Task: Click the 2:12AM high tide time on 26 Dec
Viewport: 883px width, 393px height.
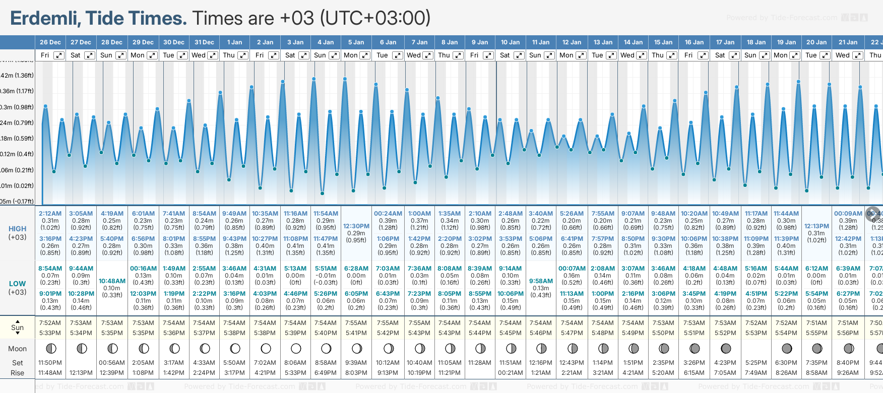Action: pyautogui.click(x=50, y=214)
